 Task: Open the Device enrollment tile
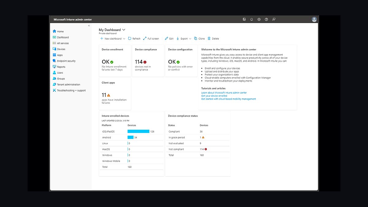coord(115,61)
